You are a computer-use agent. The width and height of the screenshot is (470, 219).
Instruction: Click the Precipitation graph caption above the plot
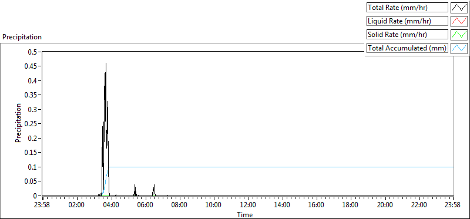[22, 37]
